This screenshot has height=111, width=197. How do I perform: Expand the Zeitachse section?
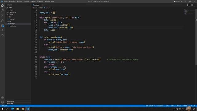tap(18, 104)
